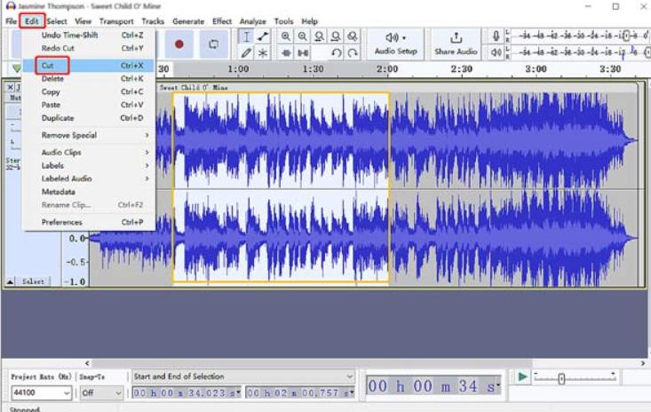The height and width of the screenshot is (412, 651).
Task: Select the Envelope tool
Action: coord(263,36)
